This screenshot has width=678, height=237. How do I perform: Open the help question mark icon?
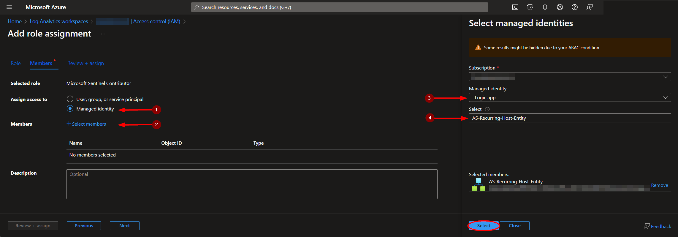(x=575, y=7)
